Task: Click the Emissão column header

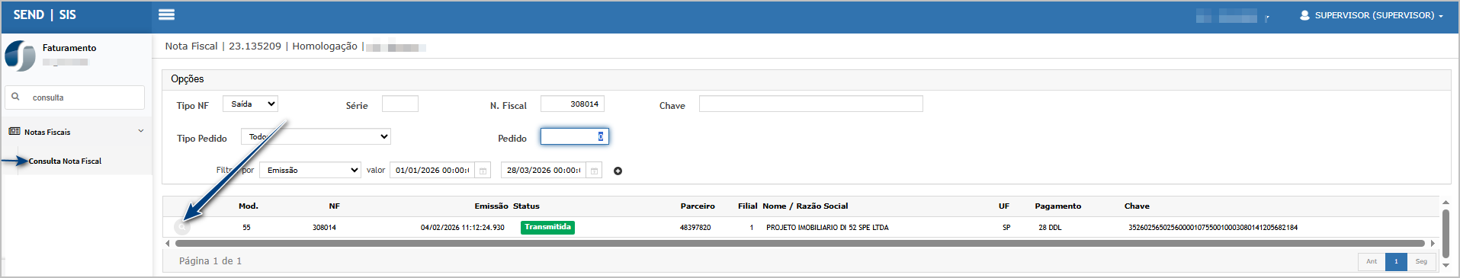Action: (491, 206)
